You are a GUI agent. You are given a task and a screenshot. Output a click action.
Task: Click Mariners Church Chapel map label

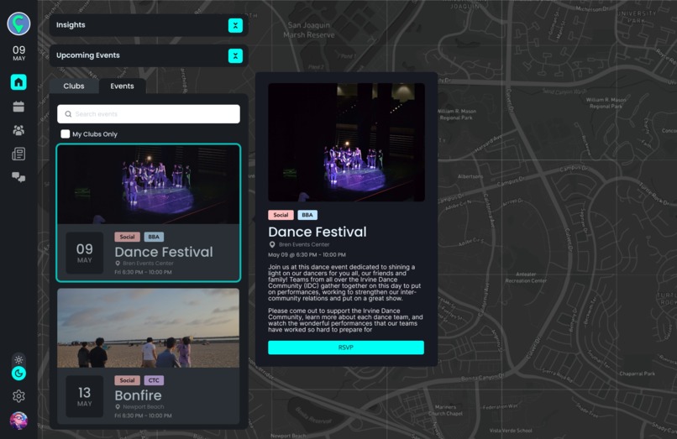coord(445,410)
